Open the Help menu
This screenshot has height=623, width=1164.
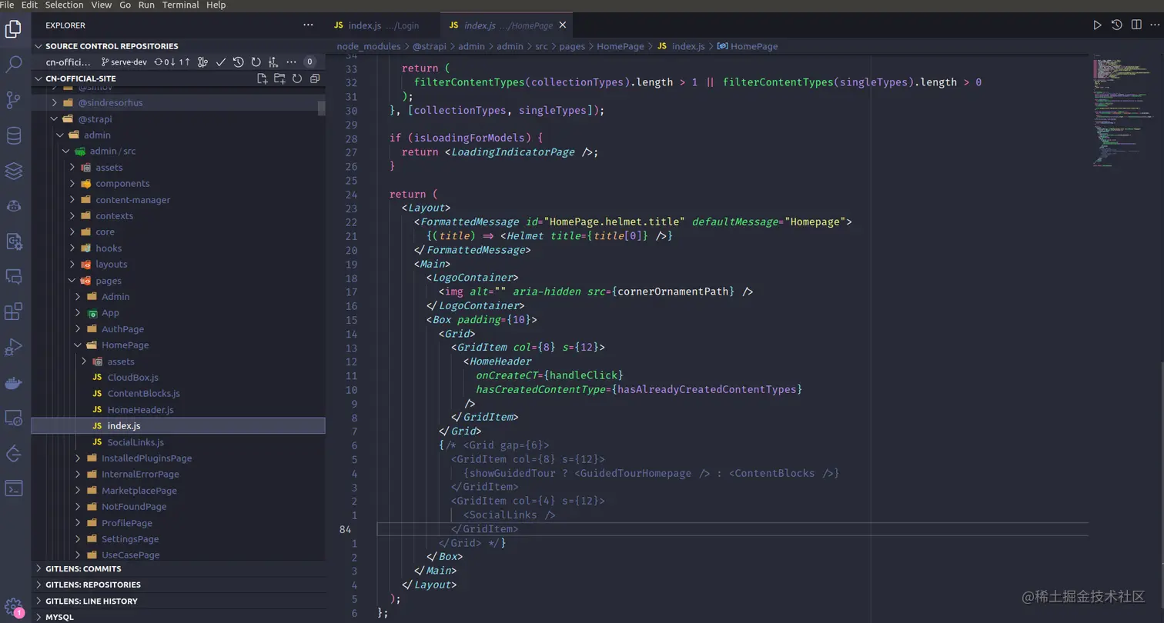pos(216,5)
